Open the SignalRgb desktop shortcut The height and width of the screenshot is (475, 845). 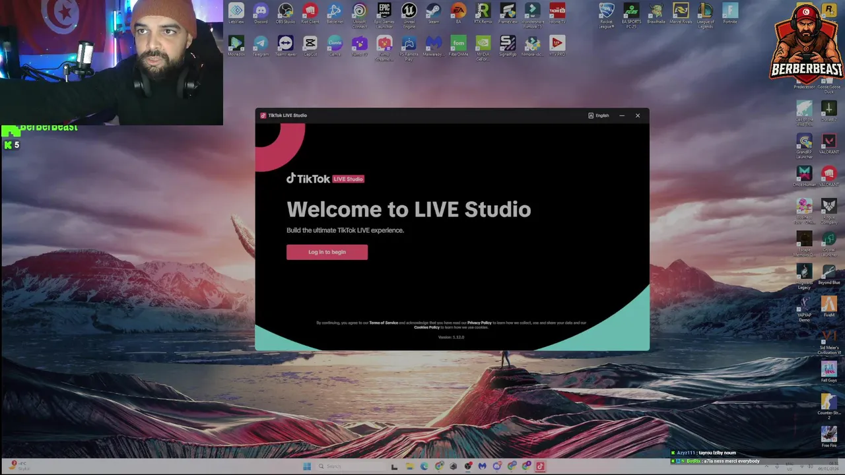point(508,46)
